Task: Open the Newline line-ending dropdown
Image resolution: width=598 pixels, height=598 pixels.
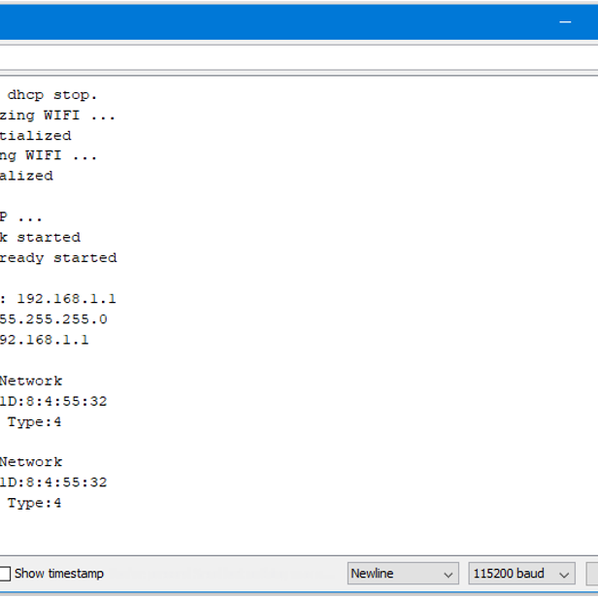Action: point(403,574)
